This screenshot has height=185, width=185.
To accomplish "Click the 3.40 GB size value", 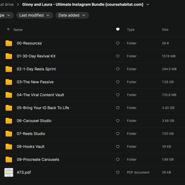I will coord(168,108).
